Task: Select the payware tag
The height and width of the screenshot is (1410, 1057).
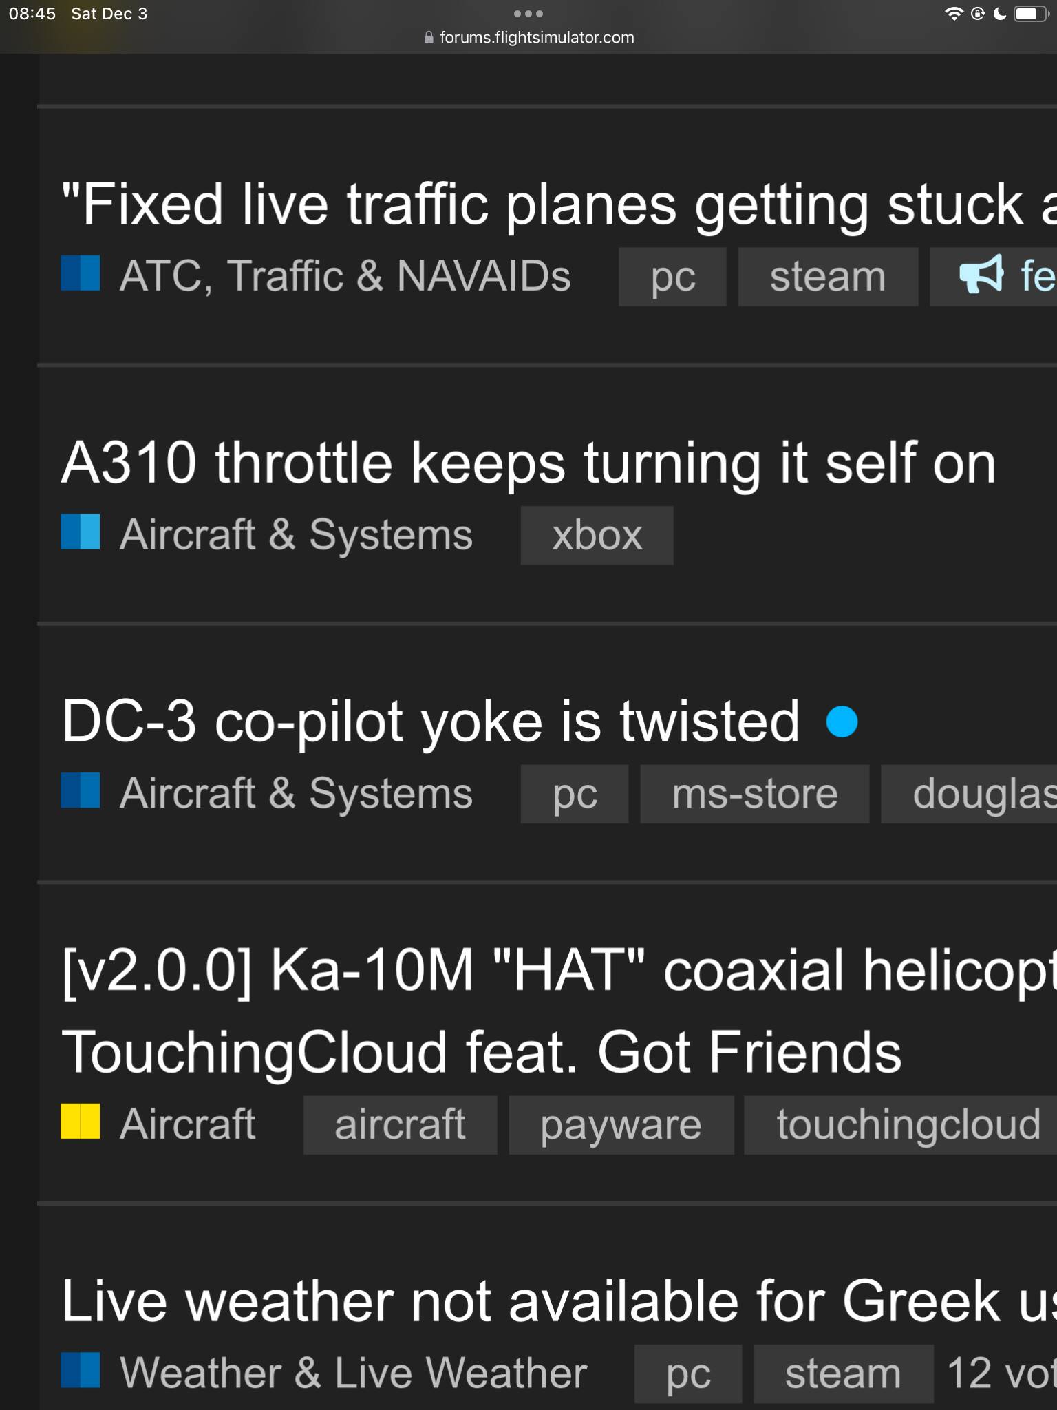Action: tap(621, 1125)
